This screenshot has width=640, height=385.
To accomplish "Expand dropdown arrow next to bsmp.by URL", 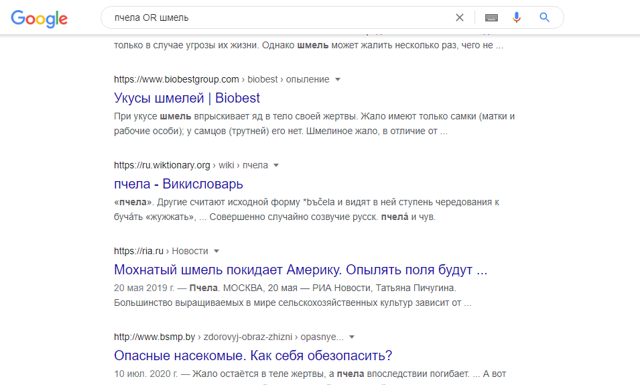I will [352, 337].
